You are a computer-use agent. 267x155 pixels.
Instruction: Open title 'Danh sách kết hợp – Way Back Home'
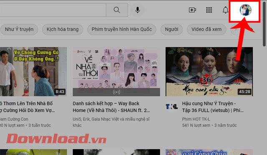point(111,107)
